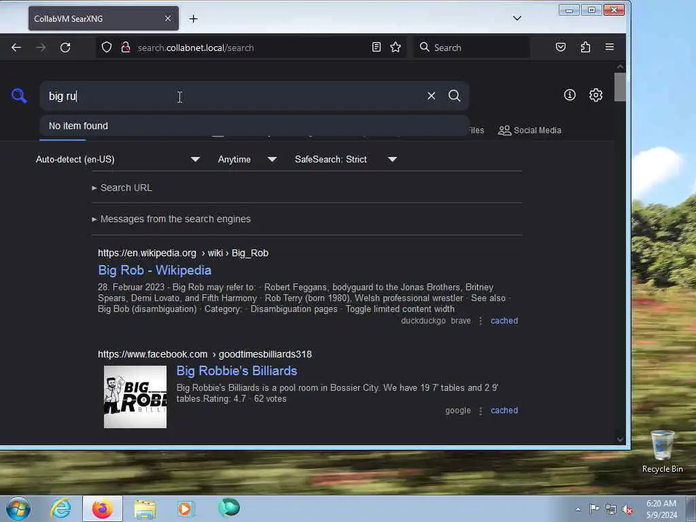Click the network tray icon
The image size is (696, 522).
click(x=611, y=510)
